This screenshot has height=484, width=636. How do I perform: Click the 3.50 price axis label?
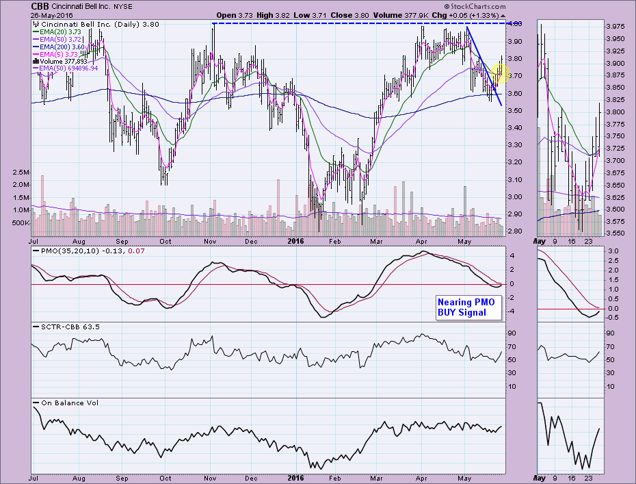(515, 111)
